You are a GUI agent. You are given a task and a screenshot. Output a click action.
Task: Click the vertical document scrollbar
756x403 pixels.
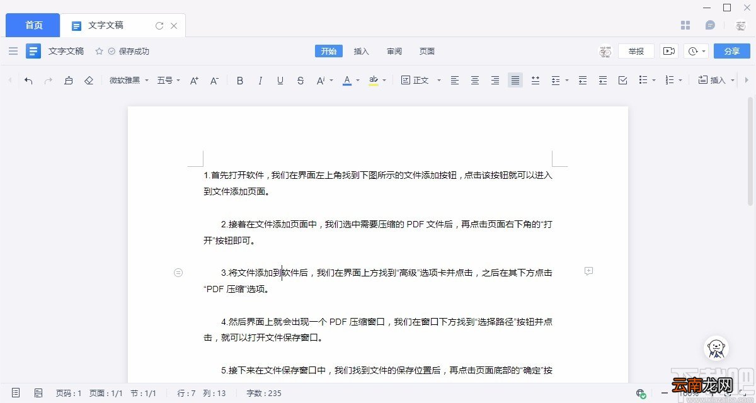pyautogui.click(x=750, y=151)
